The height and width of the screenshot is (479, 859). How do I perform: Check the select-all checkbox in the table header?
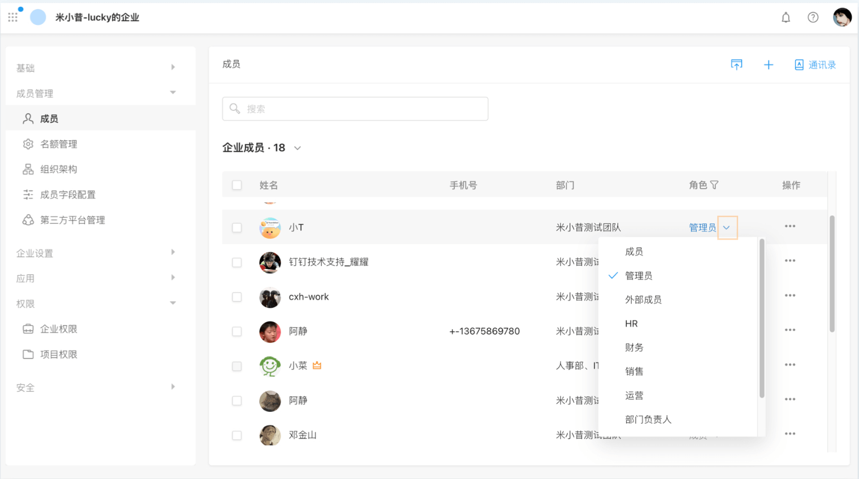(237, 185)
